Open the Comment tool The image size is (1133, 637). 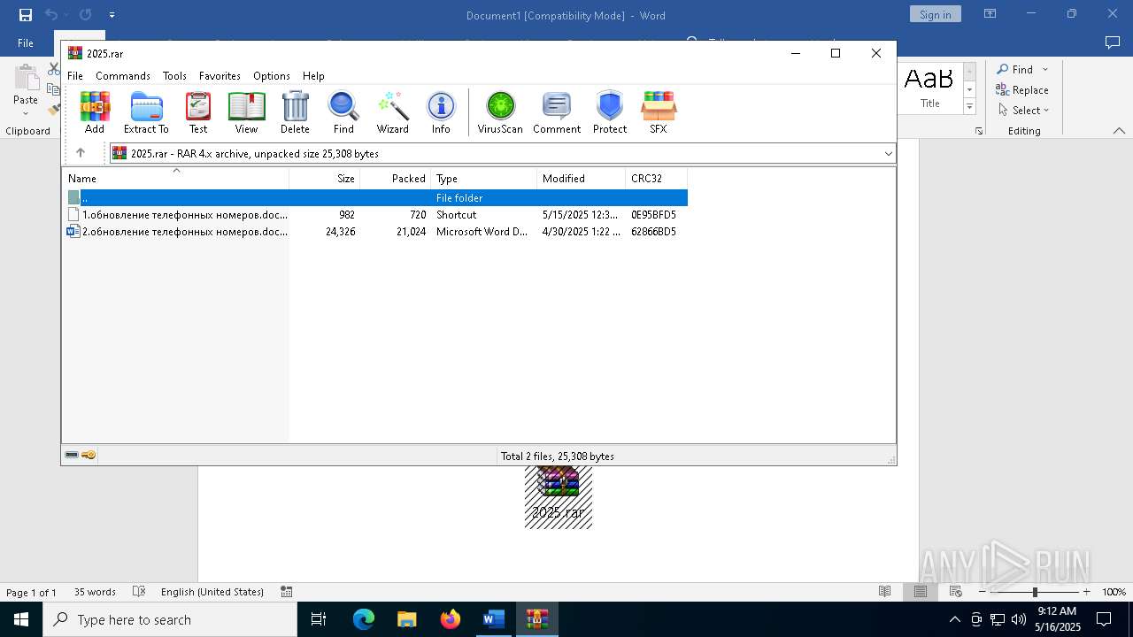[557, 112]
